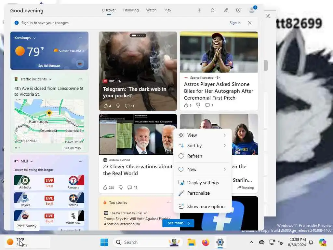This screenshot has height=250, width=333.
Task: Select Personalize in context menu
Action: click(202, 193)
